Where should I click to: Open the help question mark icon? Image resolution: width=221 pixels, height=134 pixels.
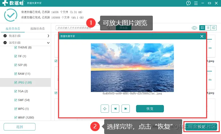[x=188, y=3]
